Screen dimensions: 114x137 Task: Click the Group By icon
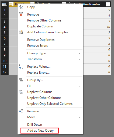tap(21, 80)
